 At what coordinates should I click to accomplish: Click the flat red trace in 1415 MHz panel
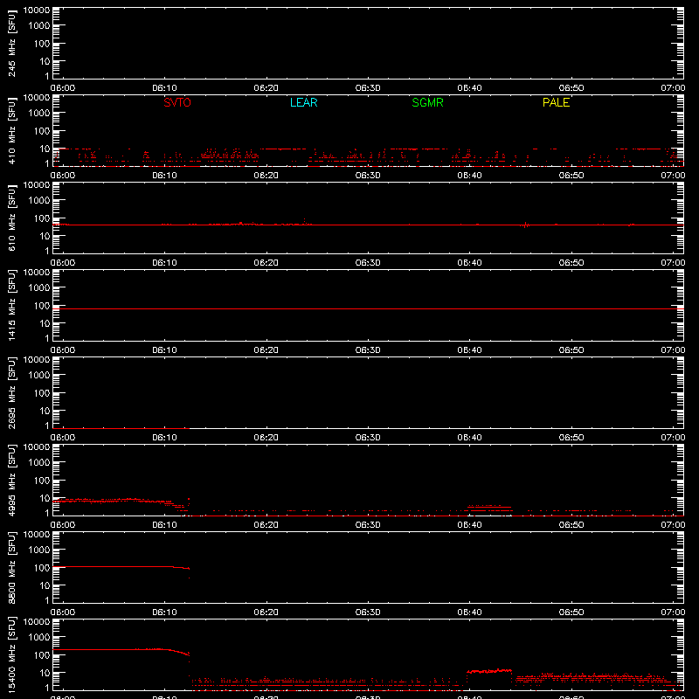click(x=368, y=308)
